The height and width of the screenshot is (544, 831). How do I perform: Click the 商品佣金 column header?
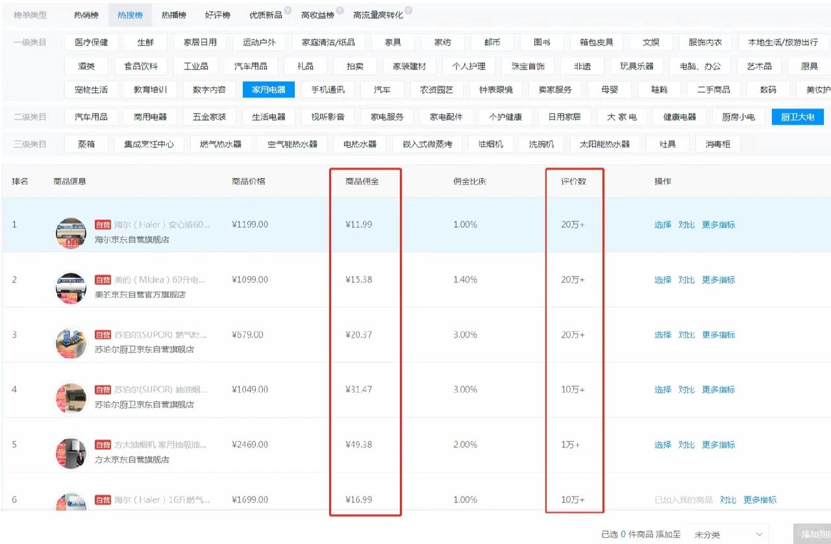click(362, 181)
